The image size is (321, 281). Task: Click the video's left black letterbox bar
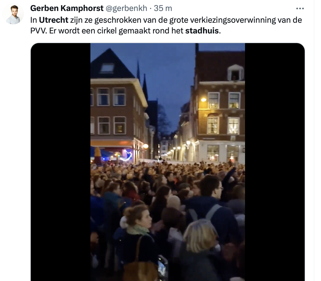point(61,162)
